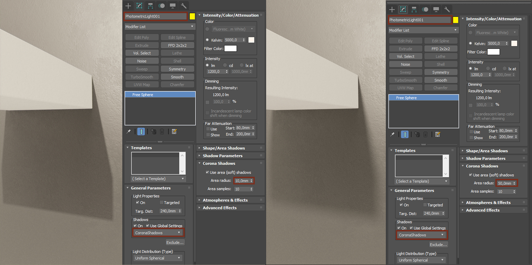Click Remove Modifier trash icon in left panel
Image resolution: width=532 pixels, height=265 pixels.
[162, 131]
